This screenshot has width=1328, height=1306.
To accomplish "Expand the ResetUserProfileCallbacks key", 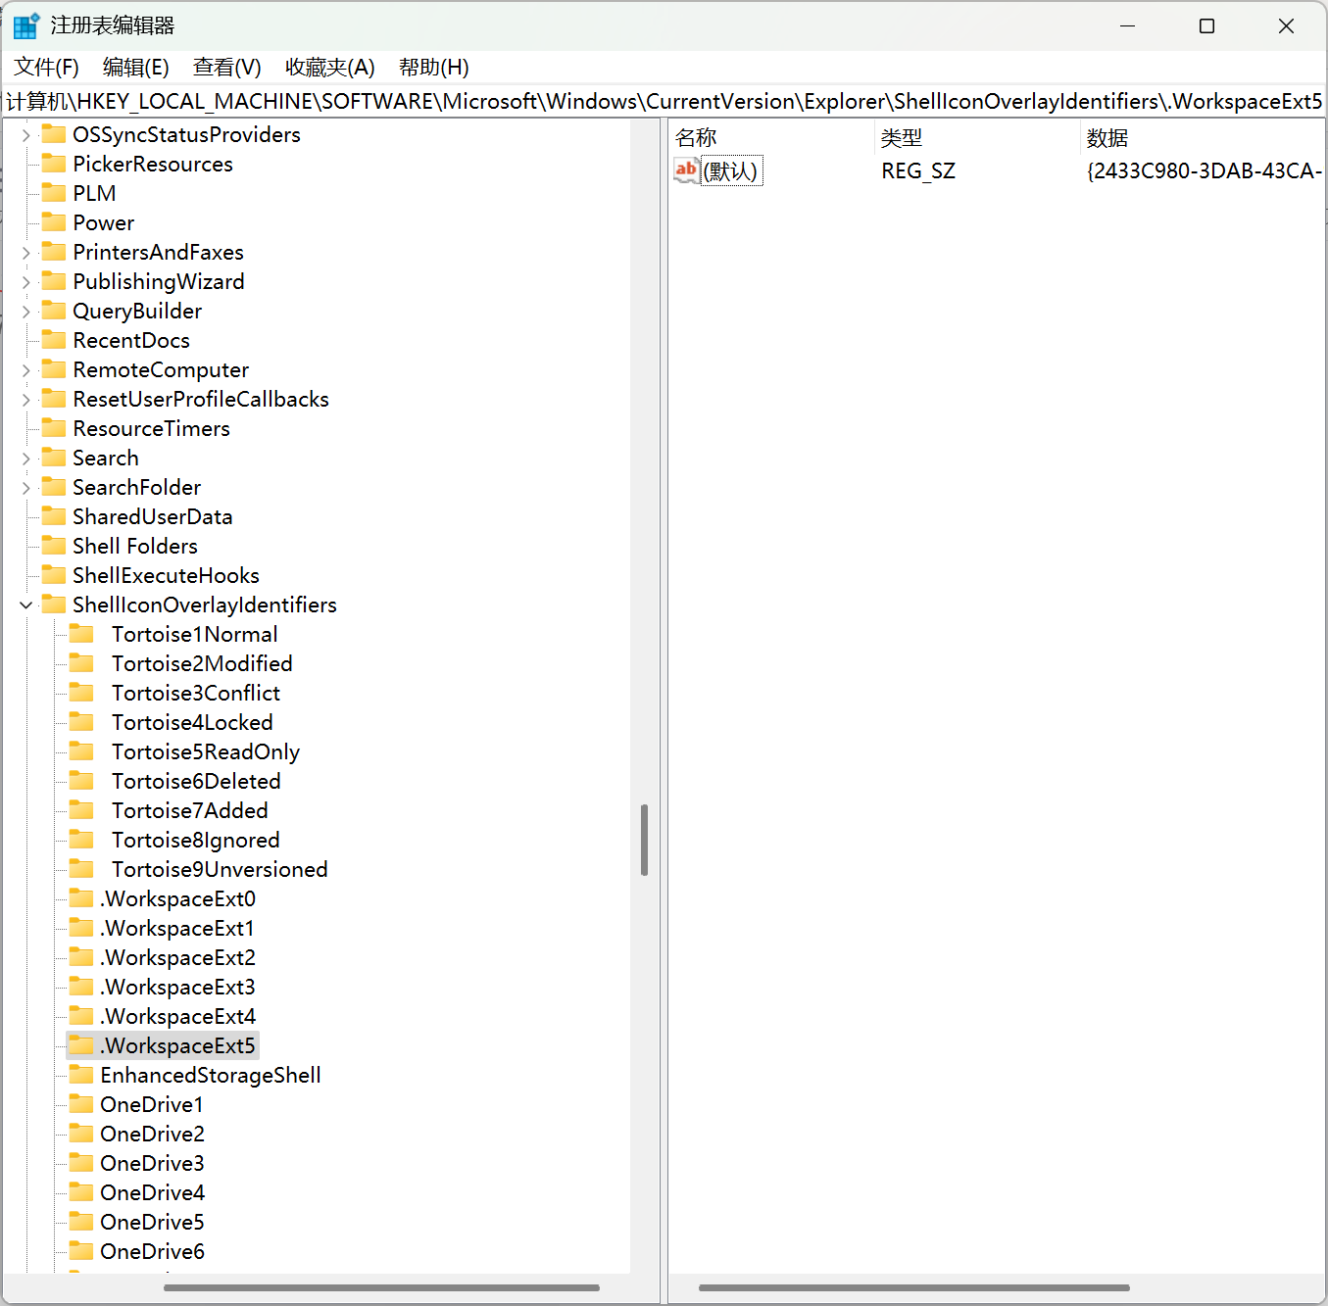I will coord(26,400).
